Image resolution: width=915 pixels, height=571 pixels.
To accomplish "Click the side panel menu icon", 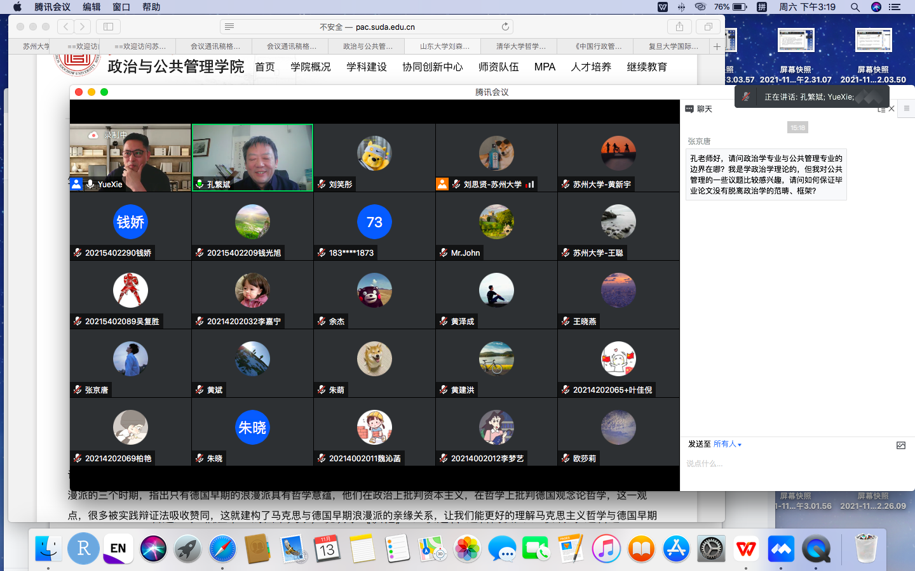I will point(907,108).
